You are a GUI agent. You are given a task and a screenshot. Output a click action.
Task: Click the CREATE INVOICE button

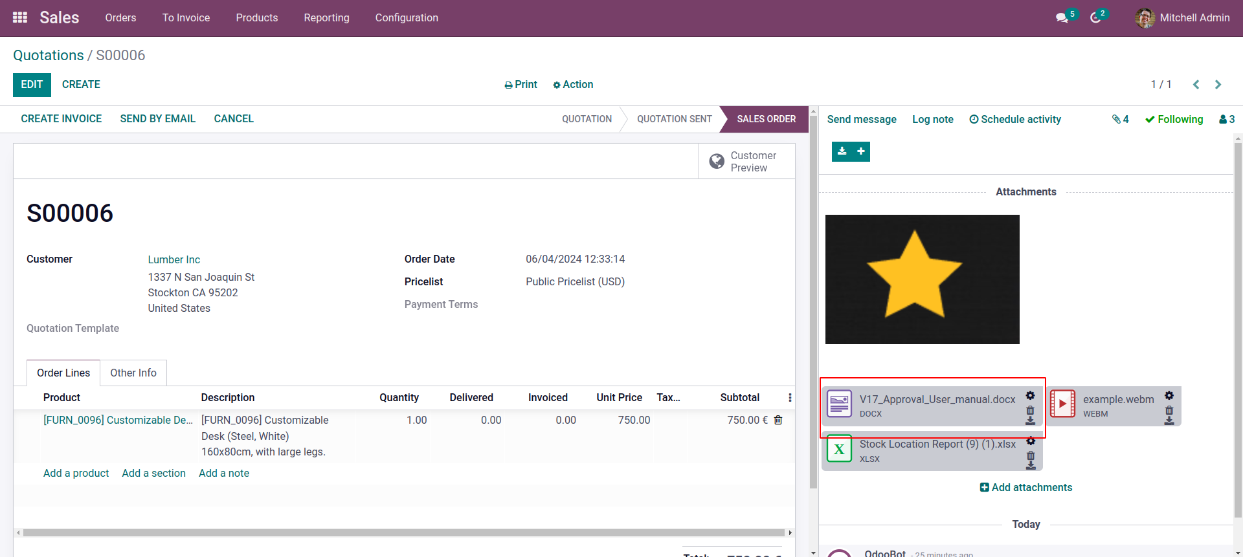tap(62, 118)
